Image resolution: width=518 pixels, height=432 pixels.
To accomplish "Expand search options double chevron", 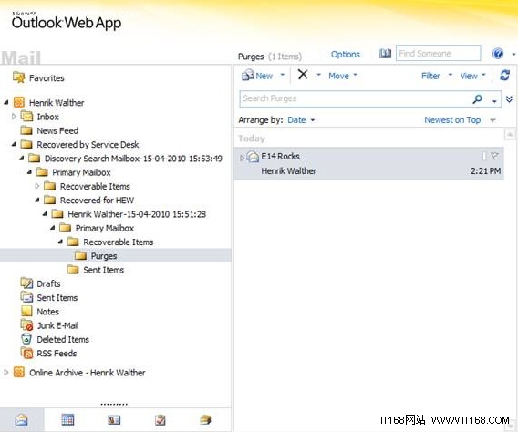I will point(509,99).
